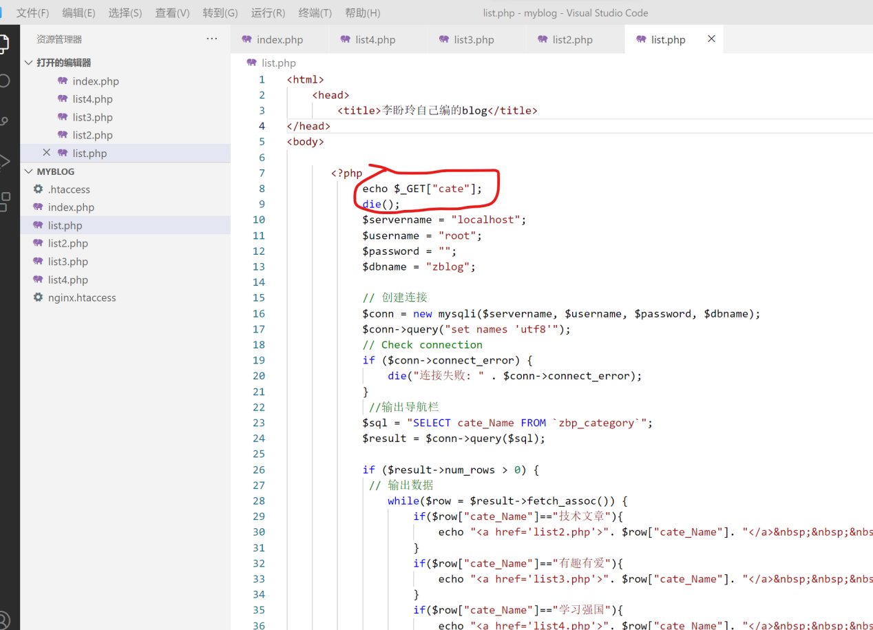Open the 运行(R) menu
The image size is (873, 630).
tap(268, 13)
